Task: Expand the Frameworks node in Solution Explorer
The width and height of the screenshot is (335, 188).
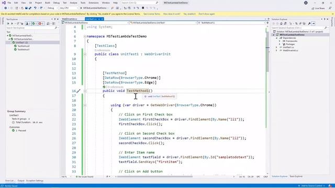Action: [x=280, y=41]
